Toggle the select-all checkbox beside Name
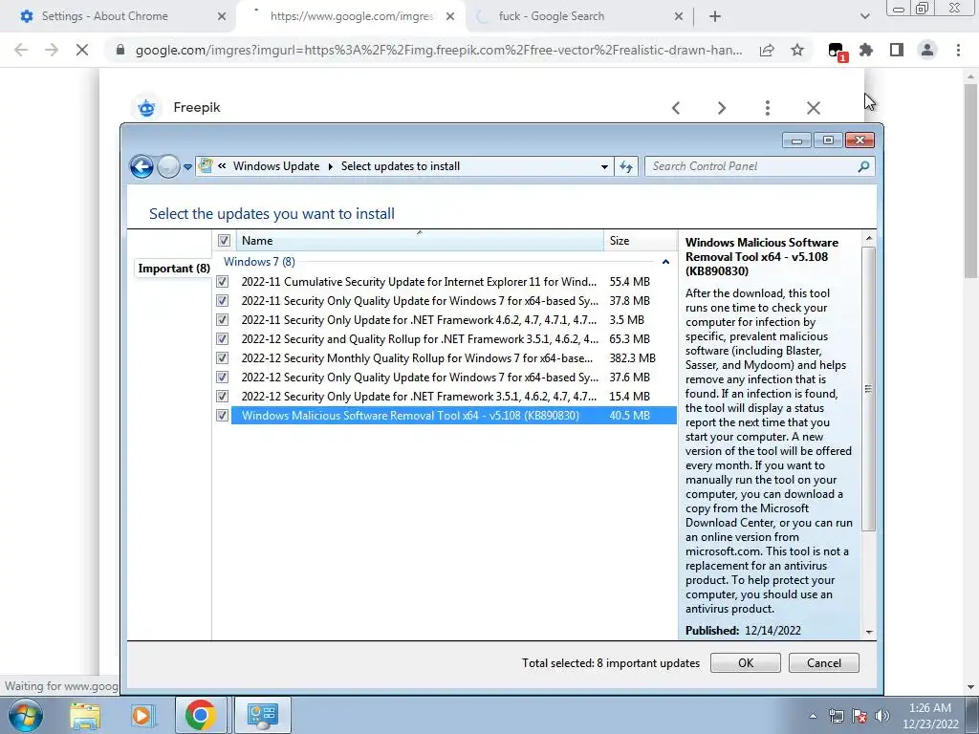The image size is (979, 734). click(x=224, y=240)
